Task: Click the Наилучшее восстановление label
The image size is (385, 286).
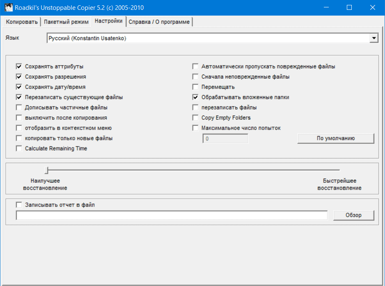Action: click(x=45, y=184)
